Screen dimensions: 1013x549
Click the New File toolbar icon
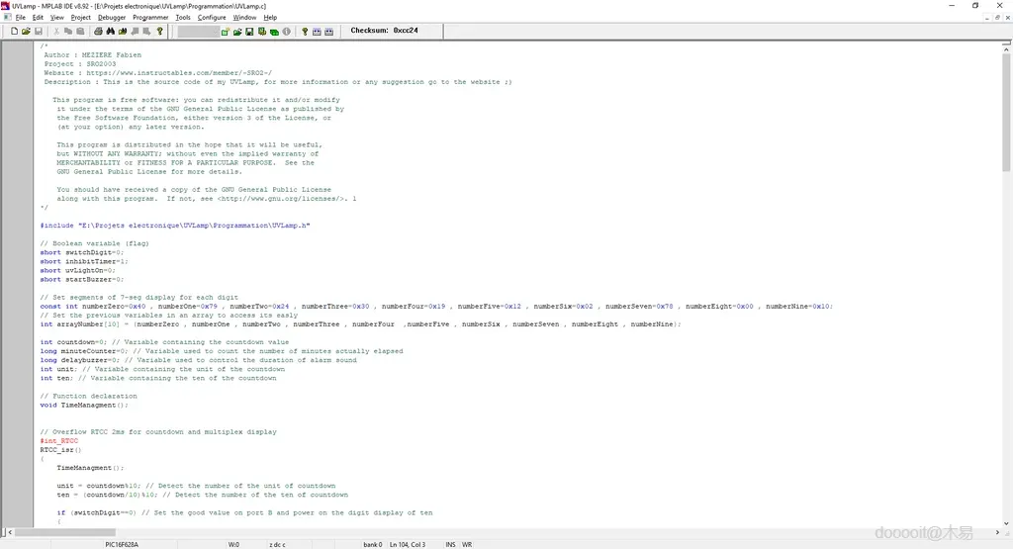click(14, 32)
